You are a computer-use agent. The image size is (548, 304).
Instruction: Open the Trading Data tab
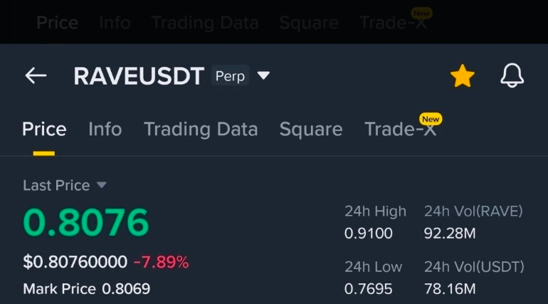(201, 130)
